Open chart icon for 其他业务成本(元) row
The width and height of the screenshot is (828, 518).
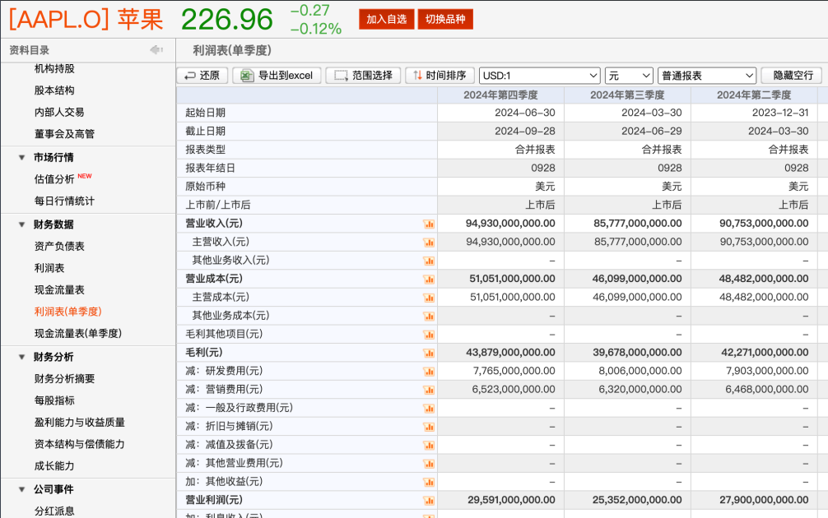pos(429,317)
